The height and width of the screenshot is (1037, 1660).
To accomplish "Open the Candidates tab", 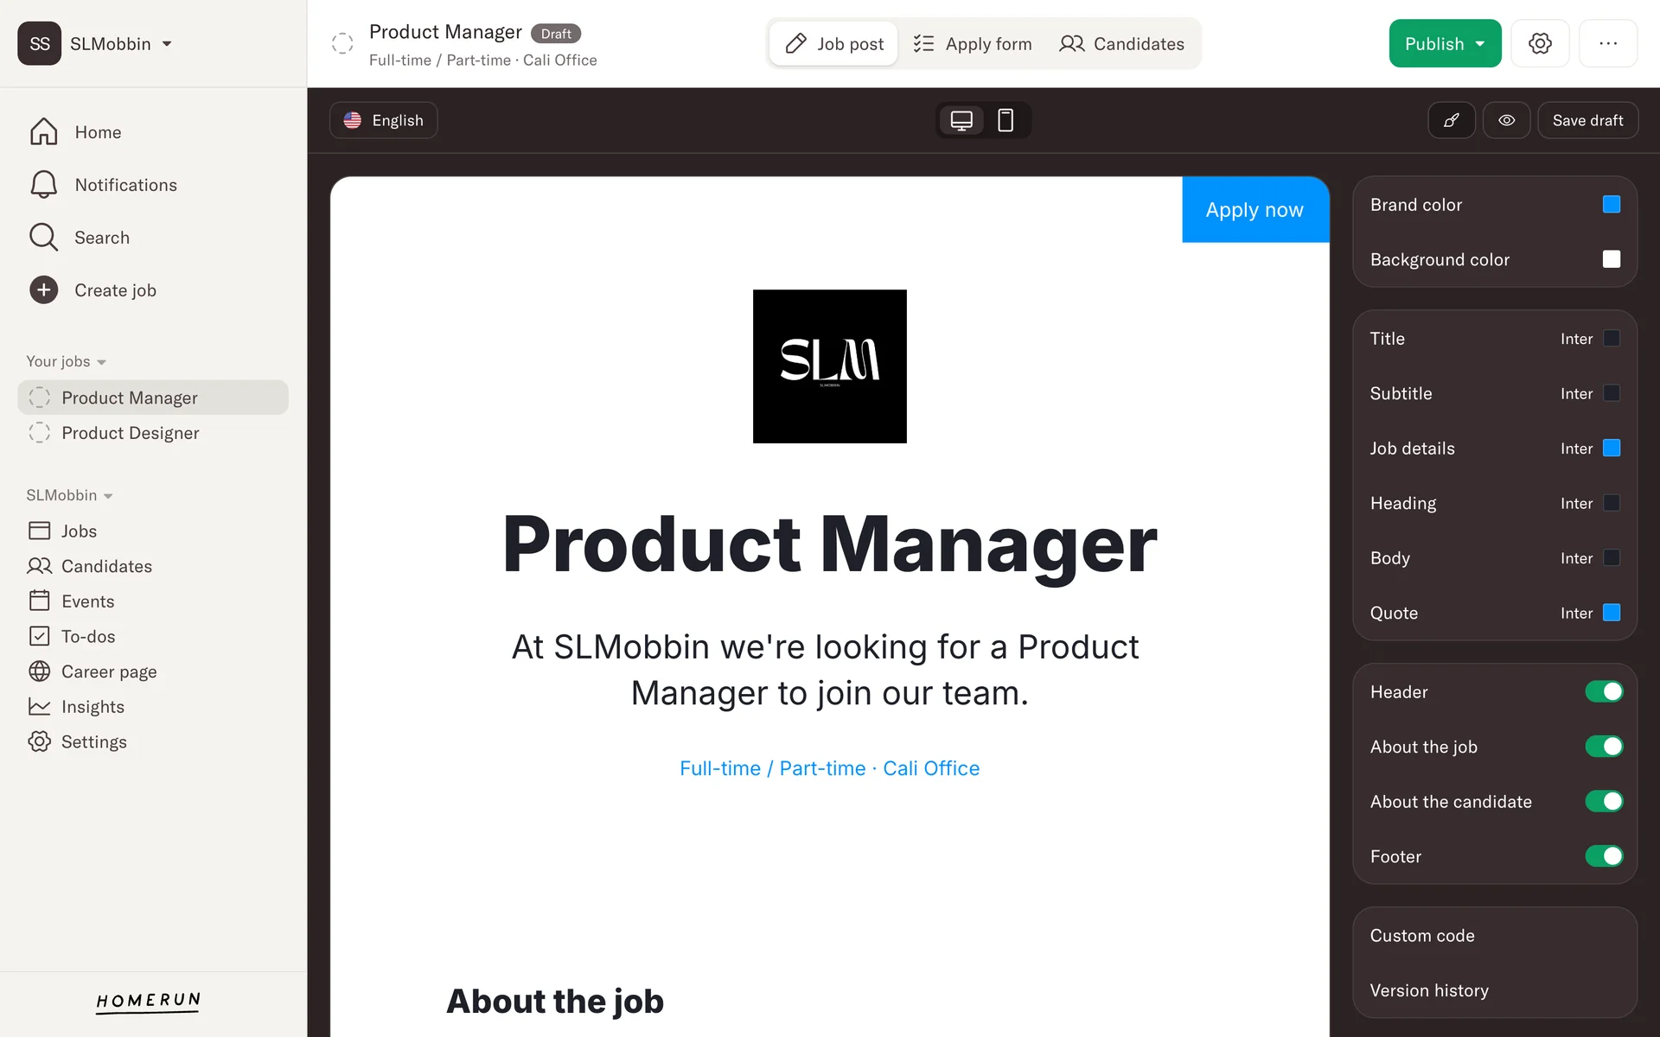I will (1121, 43).
